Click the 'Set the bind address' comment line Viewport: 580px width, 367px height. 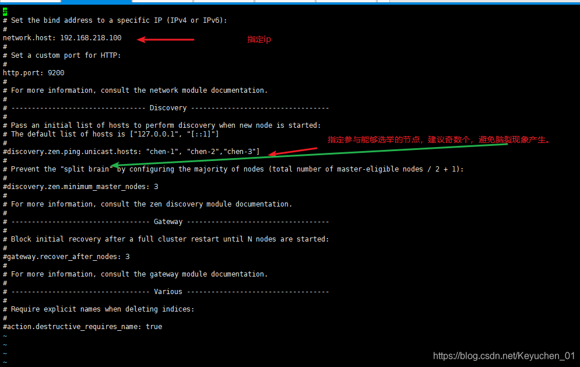[115, 20]
